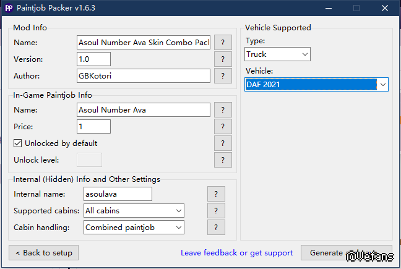Click the Back to setup button
Screen dimensions: 401x269
coord(44,253)
